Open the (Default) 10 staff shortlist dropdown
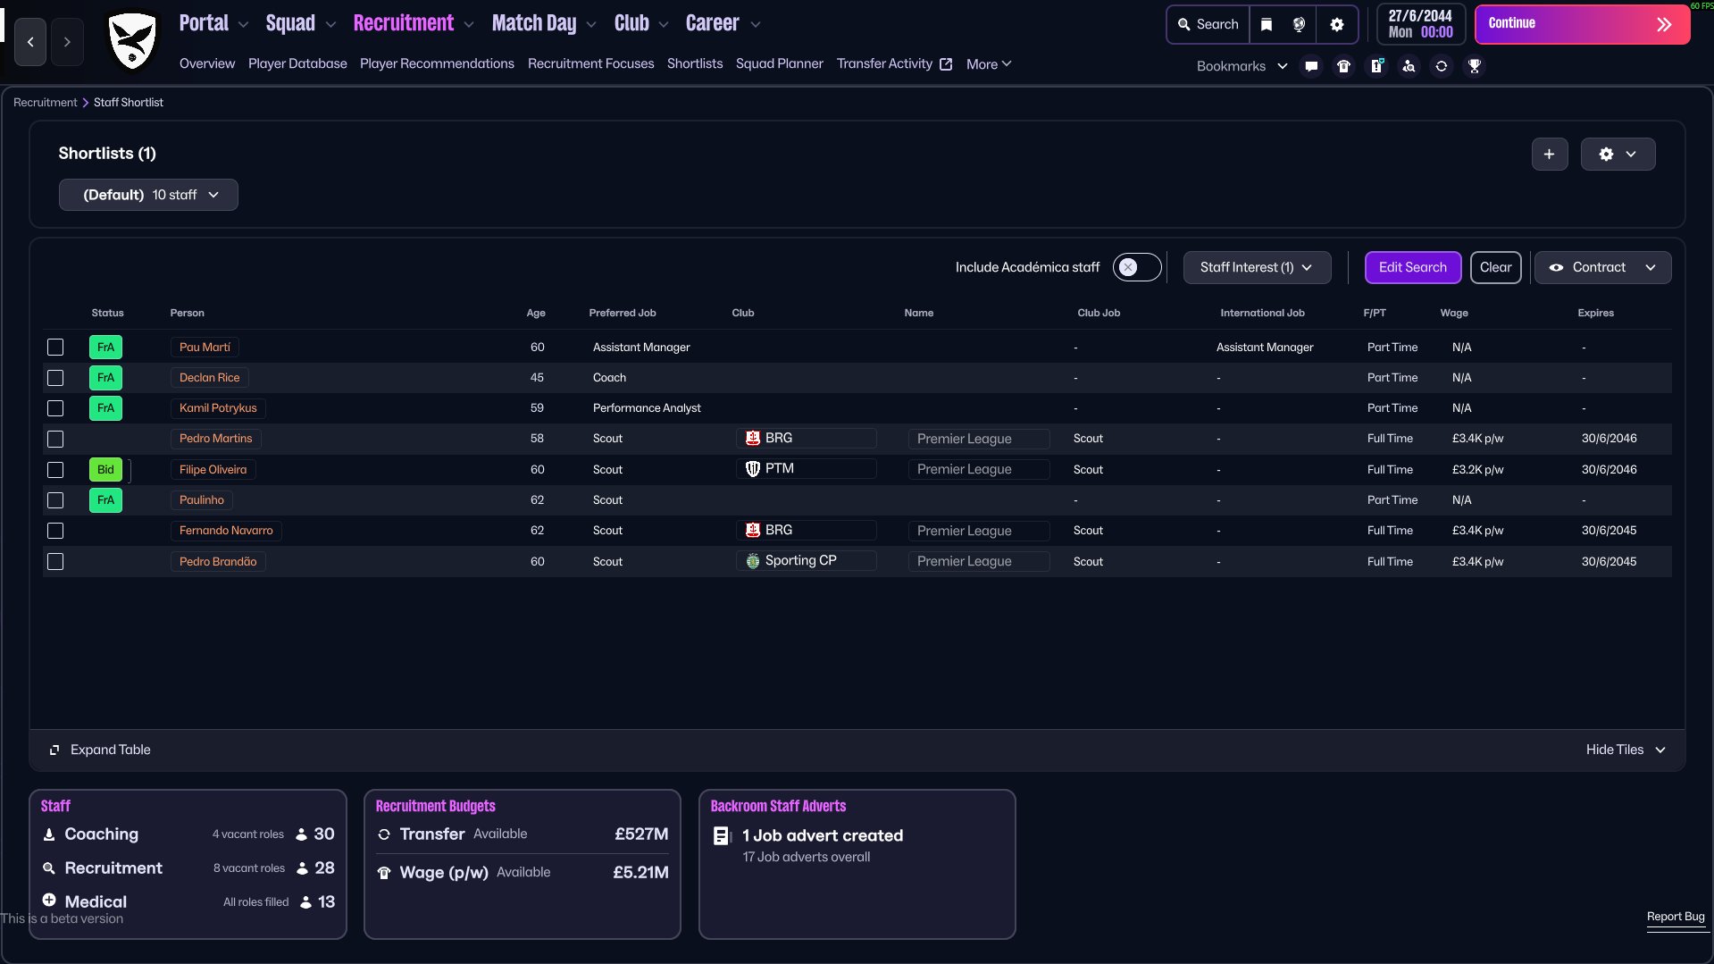Image resolution: width=1714 pixels, height=964 pixels. pos(148,195)
